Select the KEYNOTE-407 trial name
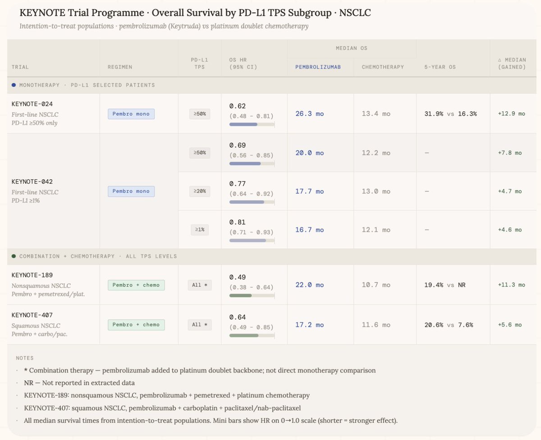The image size is (541, 440). tap(32, 315)
